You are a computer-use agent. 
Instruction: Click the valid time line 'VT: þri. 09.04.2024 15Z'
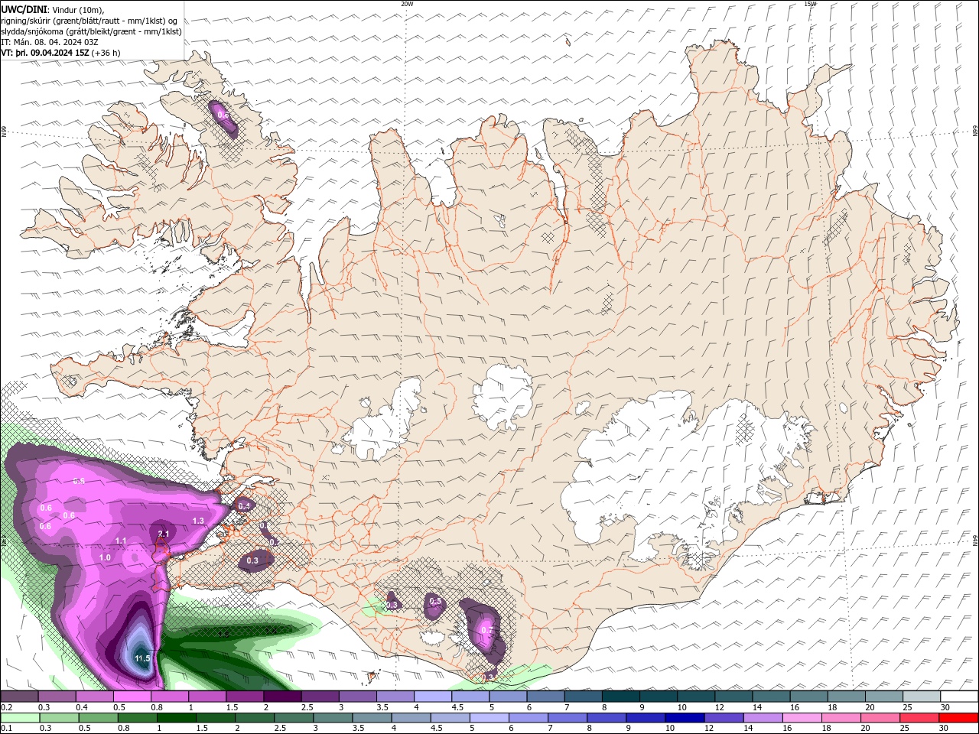pos(45,53)
